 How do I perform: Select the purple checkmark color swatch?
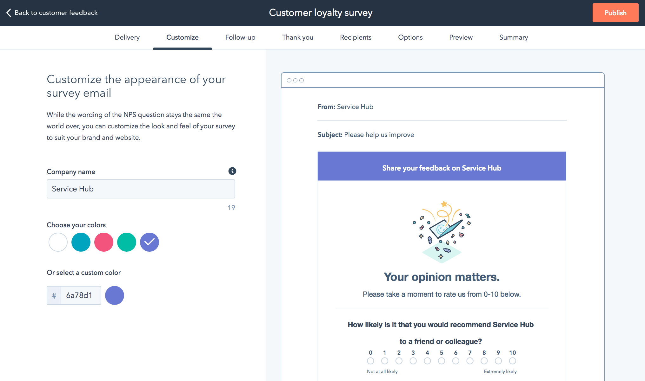(150, 241)
